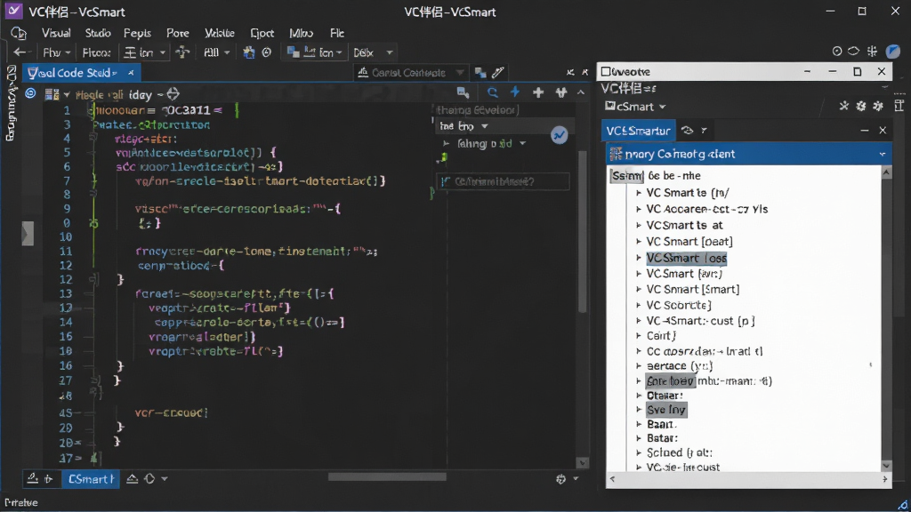The height and width of the screenshot is (512, 911).
Task: Open the Carial Contexts dropdown
Action: [x=411, y=73]
